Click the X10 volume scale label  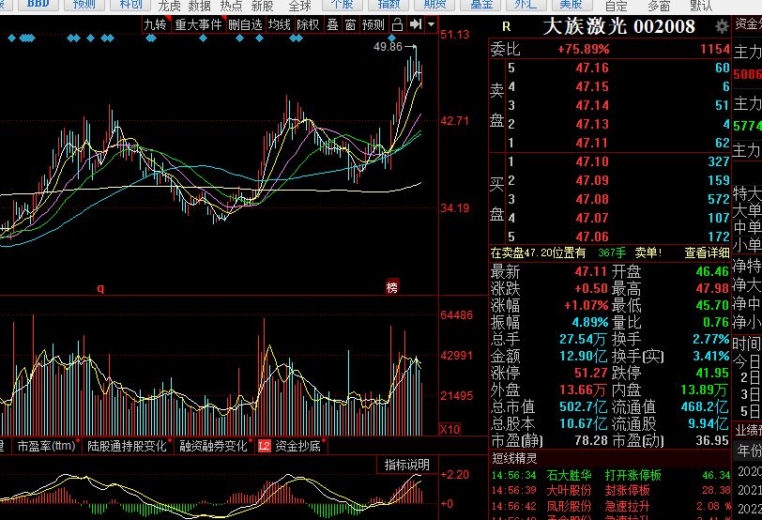tap(450, 430)
